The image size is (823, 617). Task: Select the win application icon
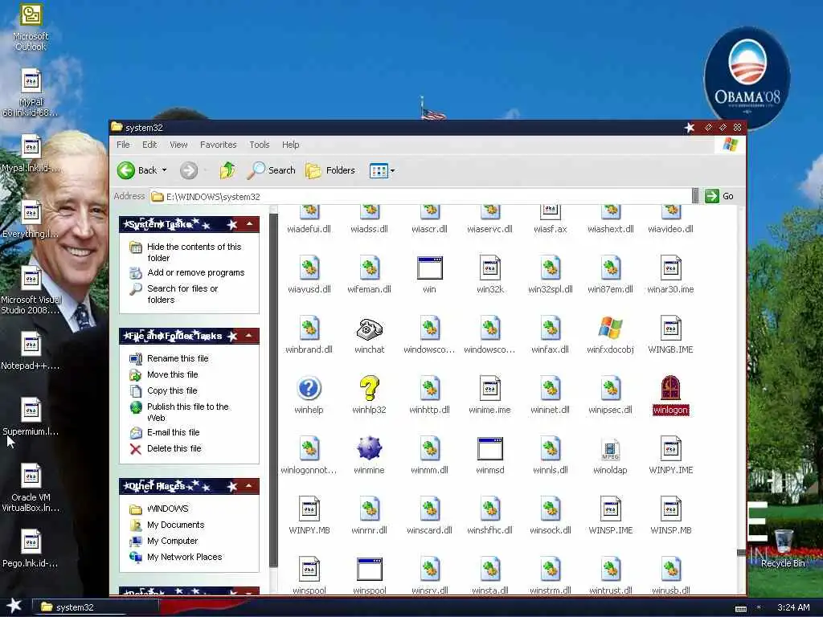click(429, 268)
